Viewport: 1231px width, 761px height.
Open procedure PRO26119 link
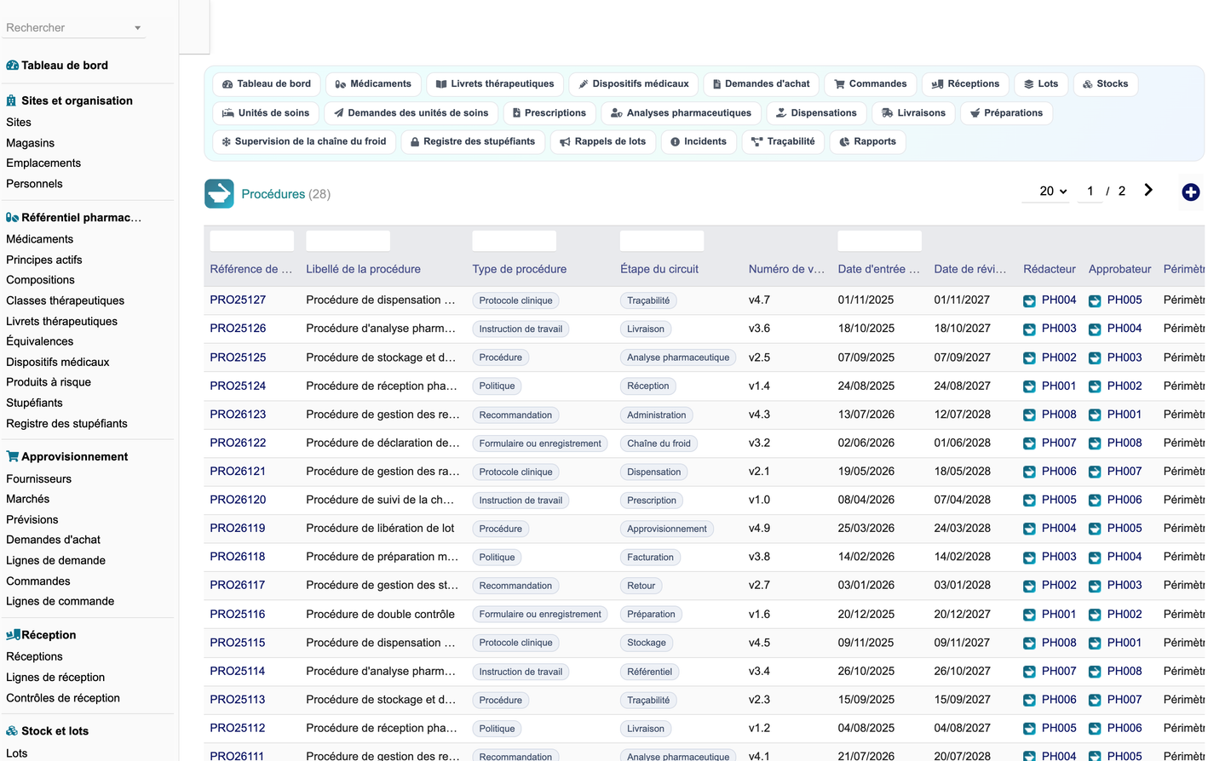238,529
